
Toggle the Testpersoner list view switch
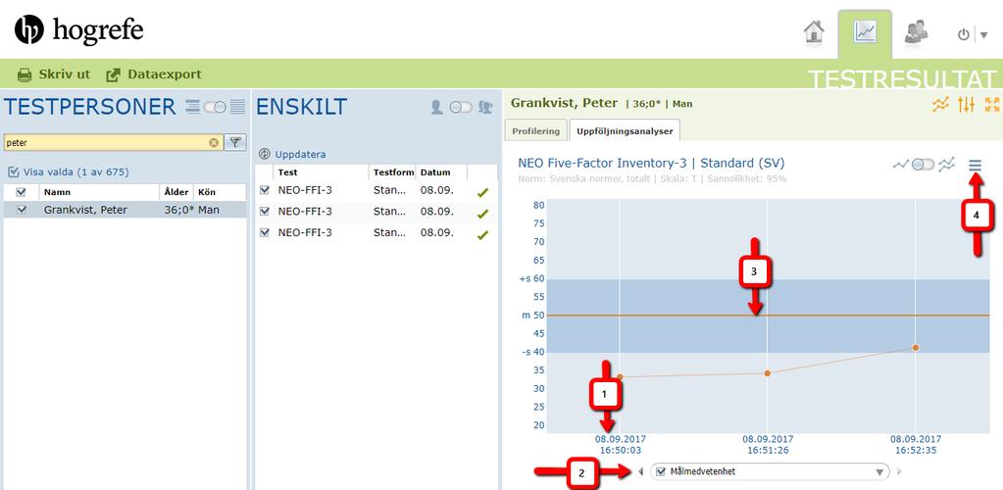click(215, 108)
